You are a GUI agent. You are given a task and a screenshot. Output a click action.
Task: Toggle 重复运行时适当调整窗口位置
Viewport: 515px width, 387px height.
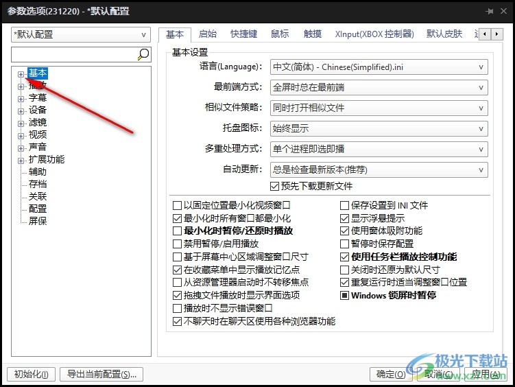[x=344, y=282]
